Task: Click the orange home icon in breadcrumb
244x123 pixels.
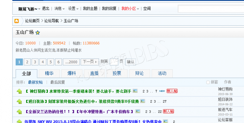Action: (x=17, y=21)
